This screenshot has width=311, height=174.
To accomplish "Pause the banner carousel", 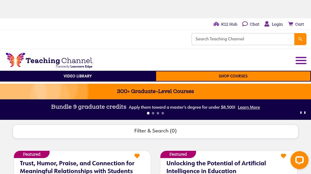I will coord(303,113).
